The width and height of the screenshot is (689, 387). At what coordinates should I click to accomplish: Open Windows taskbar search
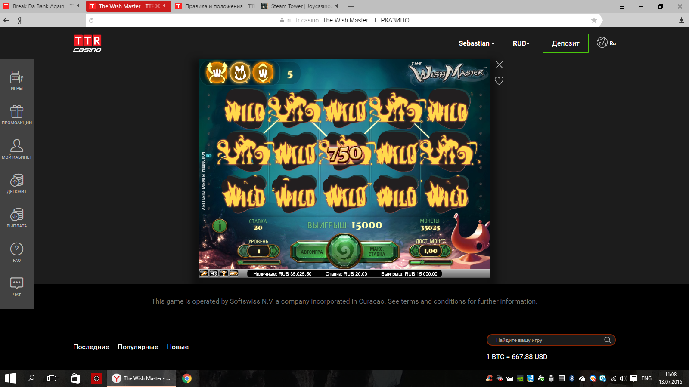coord(31,378)
